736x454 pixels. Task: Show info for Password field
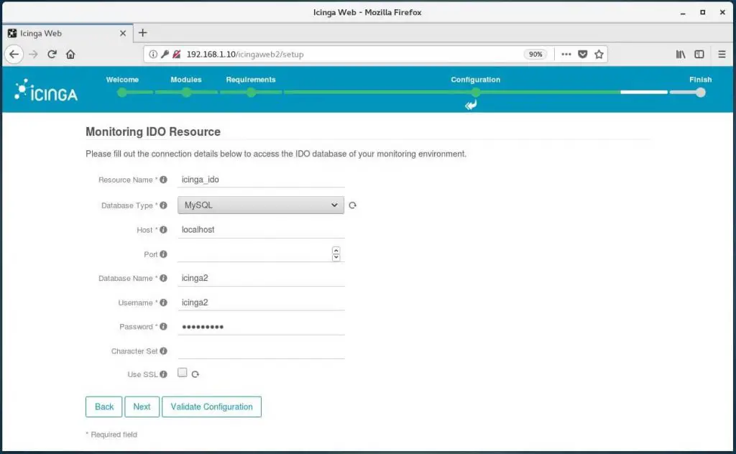[163, 326]
